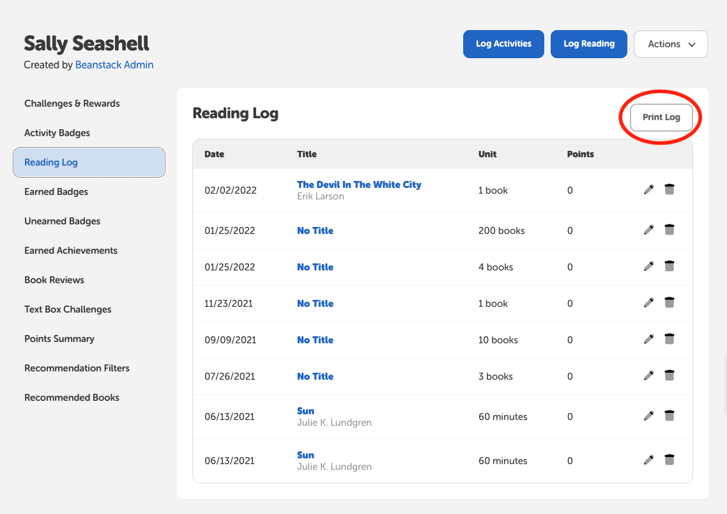The width and height of the screenshot is (727, 514).
Task: Delete "The Devil In The White City" entry
Action: point(669,189)
